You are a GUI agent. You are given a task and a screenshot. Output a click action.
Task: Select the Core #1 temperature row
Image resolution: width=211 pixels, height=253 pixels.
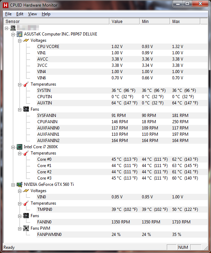(x=122, y=166)
